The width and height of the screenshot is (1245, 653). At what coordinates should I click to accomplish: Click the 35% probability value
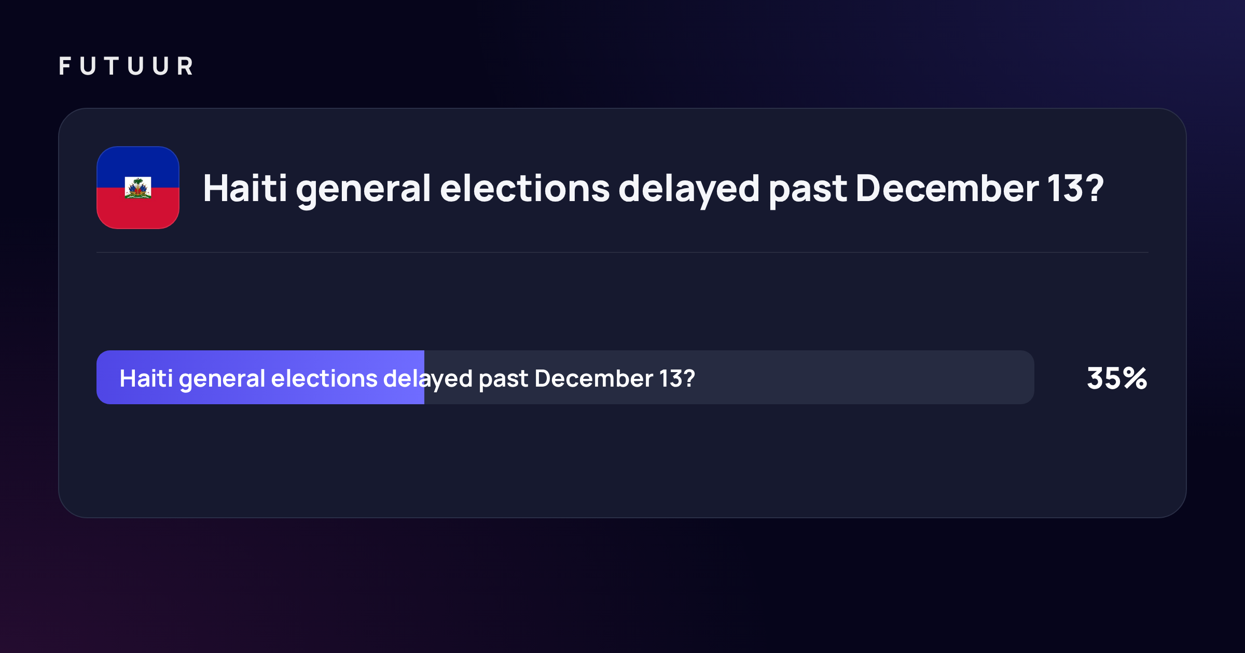pyautogui.click(x=1117, y=378)
